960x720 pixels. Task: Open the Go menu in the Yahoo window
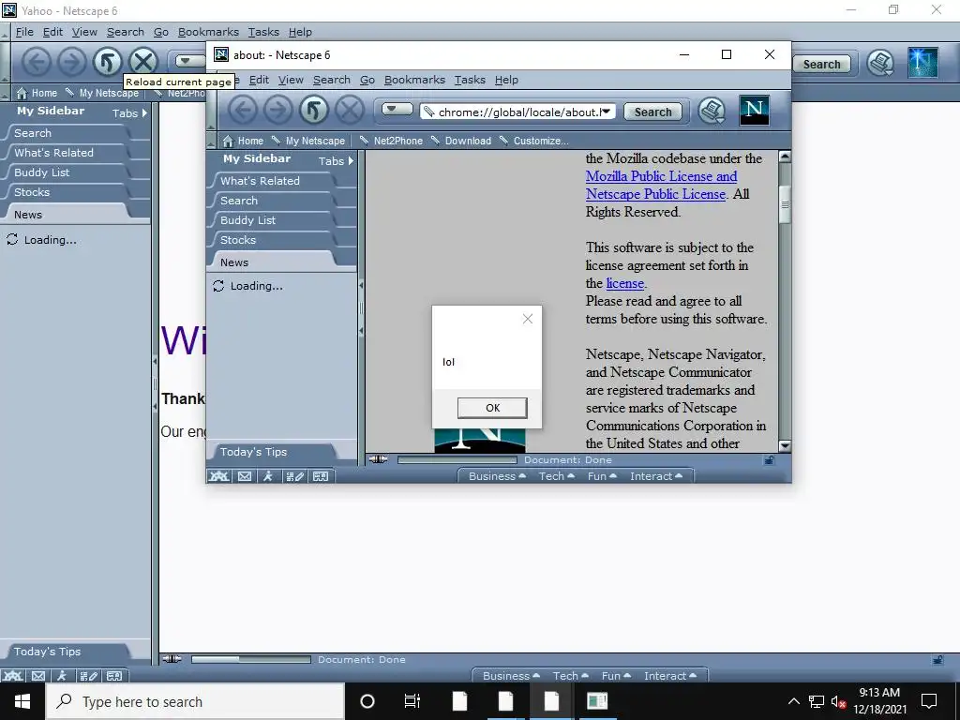point(161,32)
